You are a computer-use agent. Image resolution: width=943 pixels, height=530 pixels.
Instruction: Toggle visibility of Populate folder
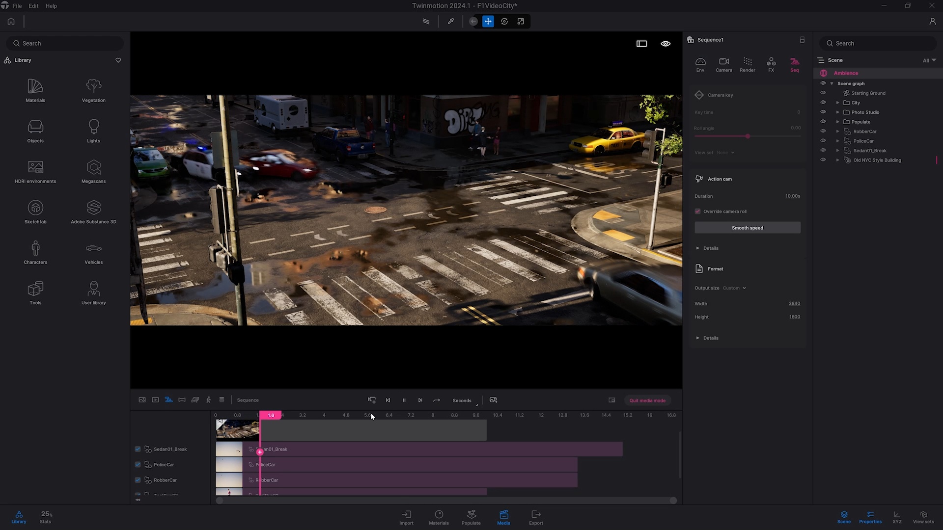click(823, 122)
